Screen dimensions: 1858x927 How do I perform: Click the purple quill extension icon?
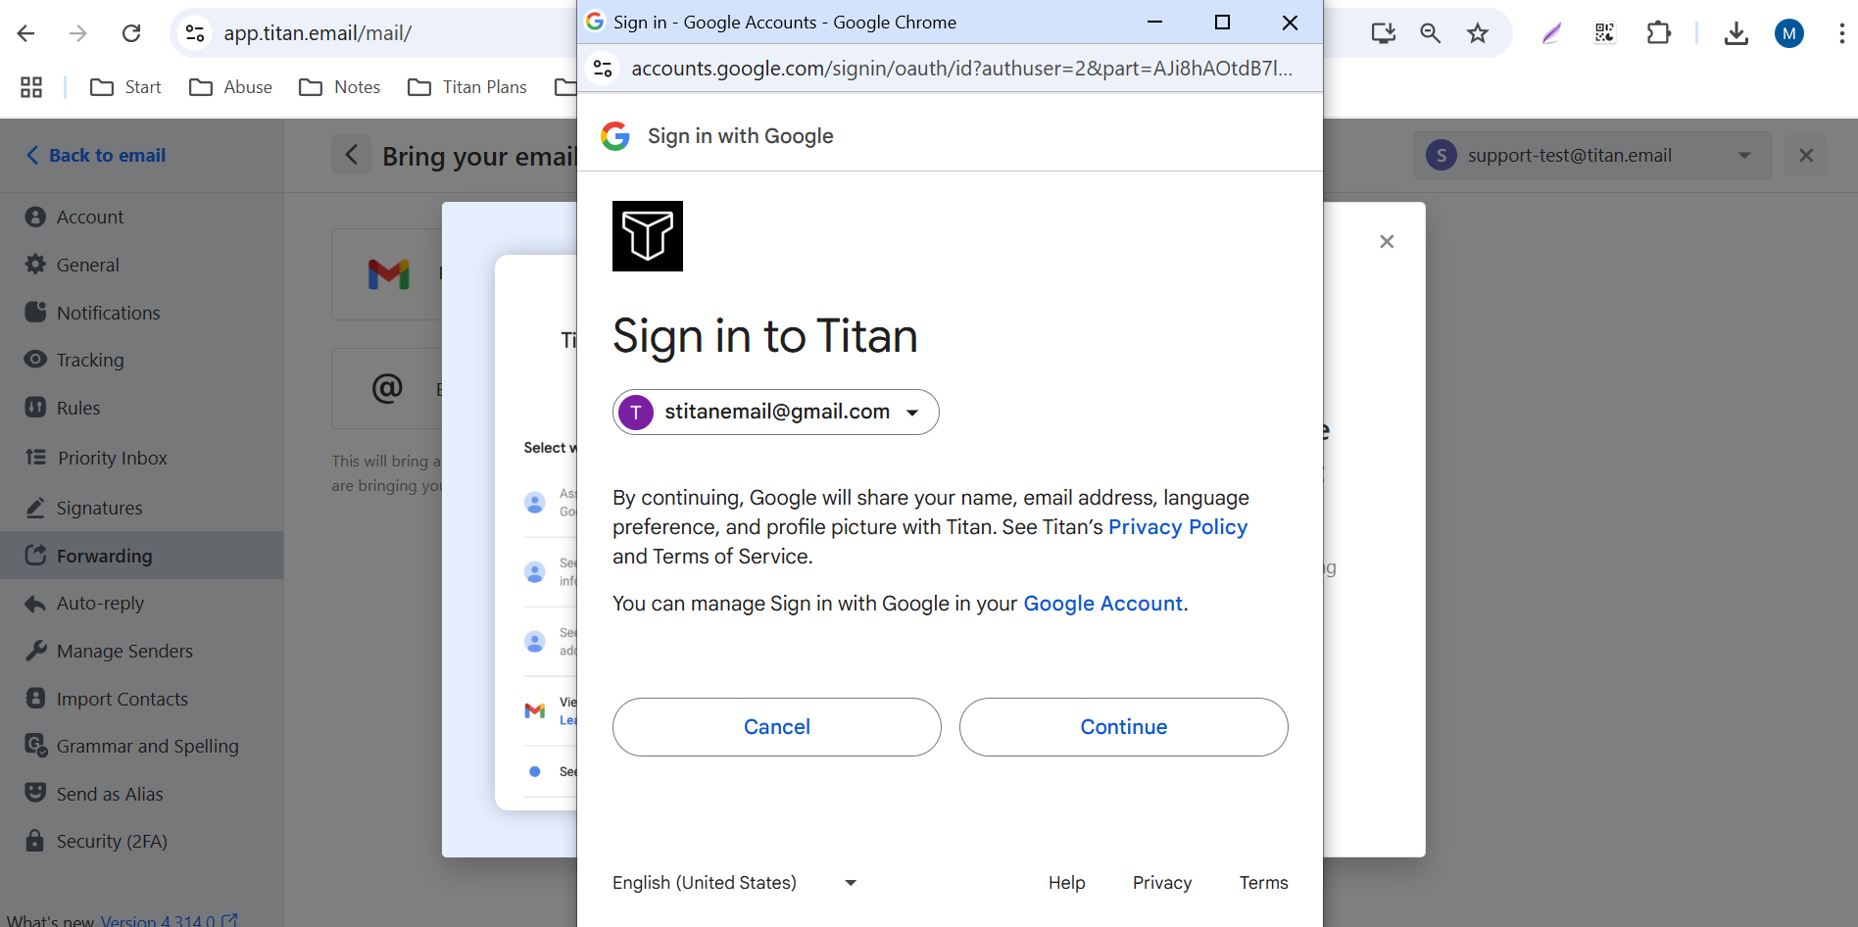click(x=1552, y=33)
